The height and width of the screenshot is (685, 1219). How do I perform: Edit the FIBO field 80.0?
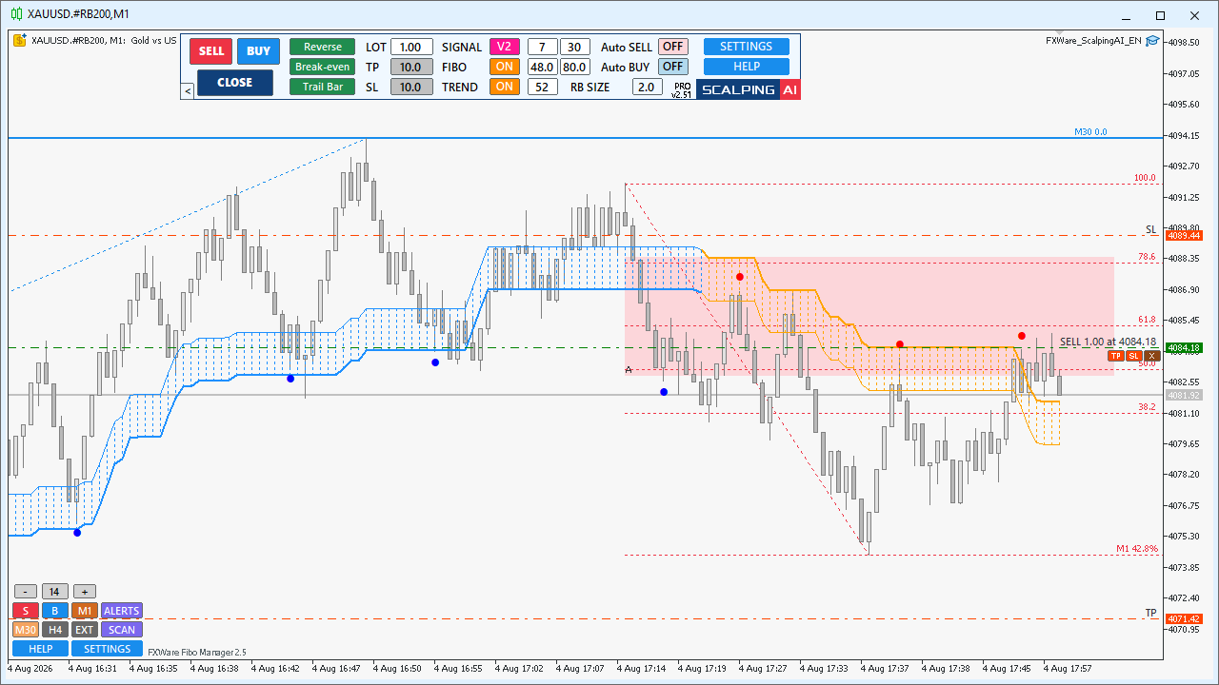575,67
